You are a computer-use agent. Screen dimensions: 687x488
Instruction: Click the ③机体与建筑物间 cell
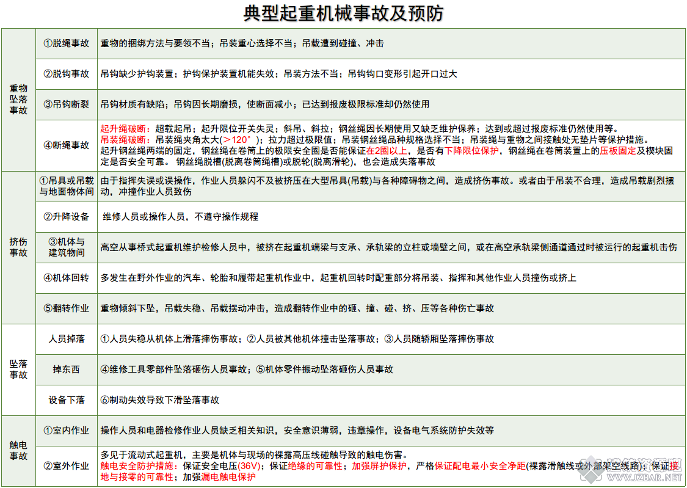tap(67, 247)
